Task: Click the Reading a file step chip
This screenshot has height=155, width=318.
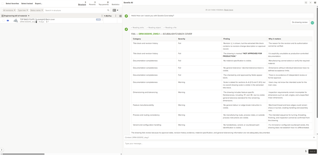Action: coord(170,27)
